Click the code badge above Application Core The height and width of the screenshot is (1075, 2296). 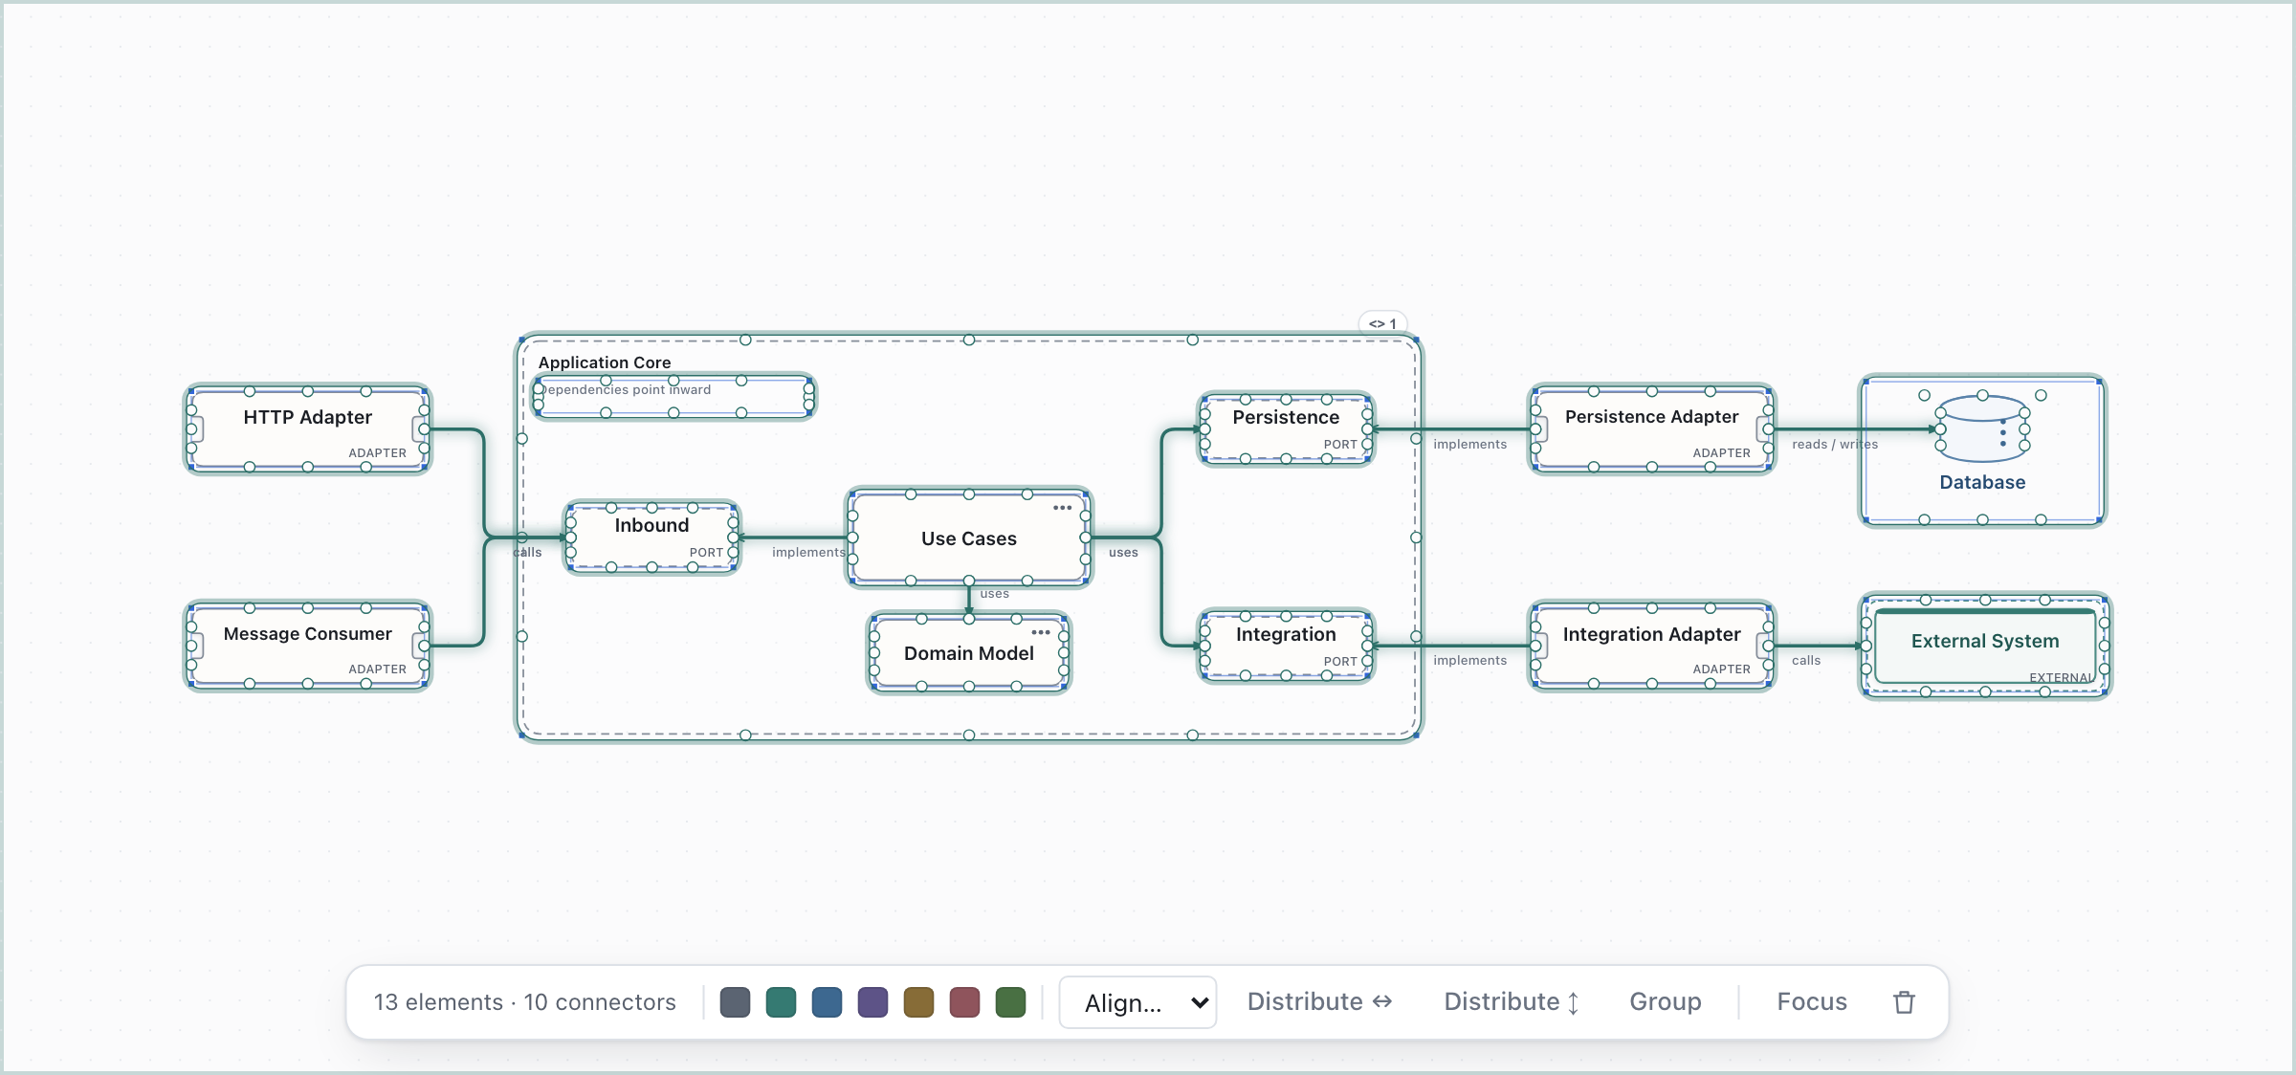click(1382, 323)
